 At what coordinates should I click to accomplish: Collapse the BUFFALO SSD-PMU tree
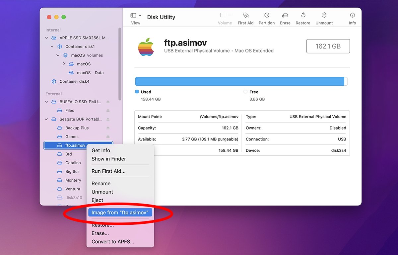[46, 102]
